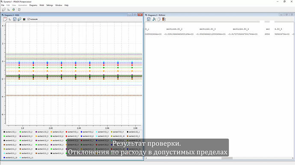Viewport: 295px width, 165px height.
Task: Toggle the Autoscale checkbox
Action: pos(29,19)
